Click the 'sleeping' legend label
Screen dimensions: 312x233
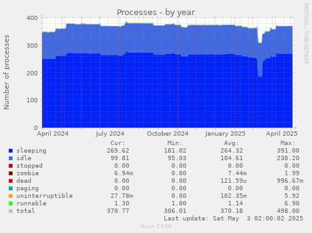[31, 151]
